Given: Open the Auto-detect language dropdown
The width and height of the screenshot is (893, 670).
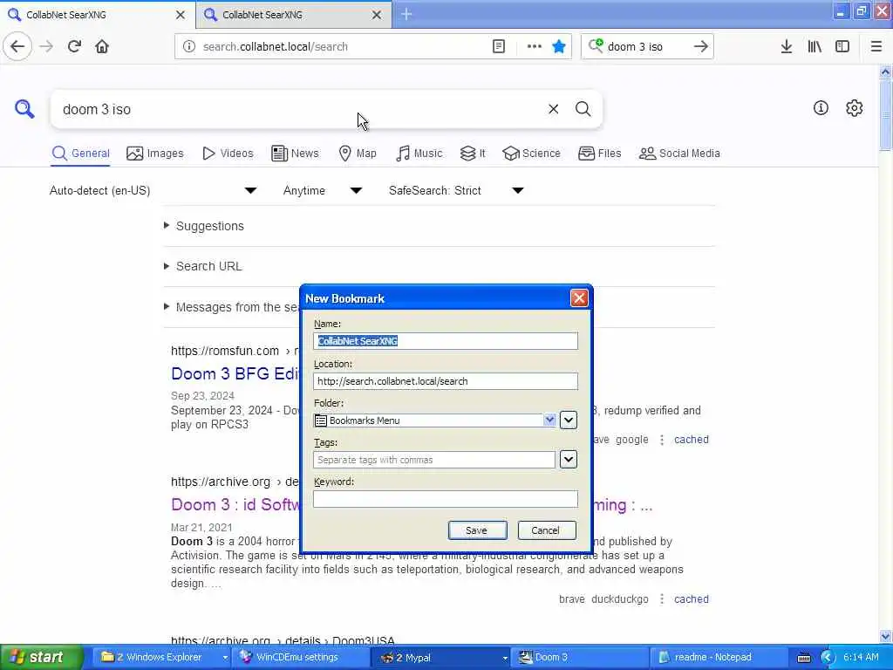Looking at the screenshot, I should pyautogui.click(x=153, y=190).
